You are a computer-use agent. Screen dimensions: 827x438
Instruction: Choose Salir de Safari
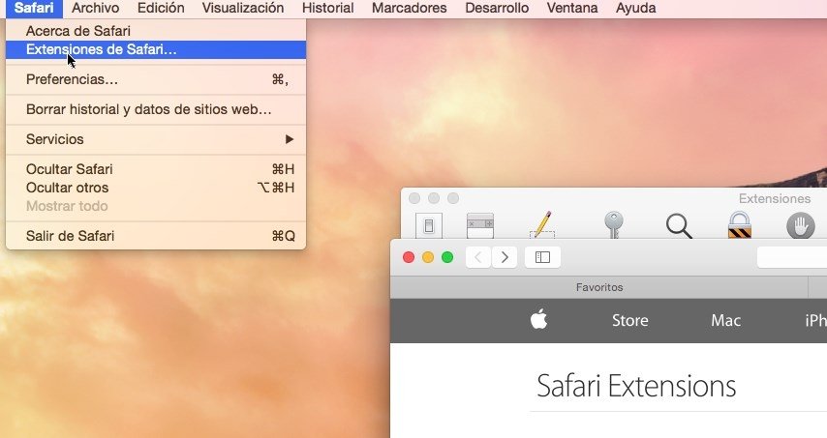(x=156, y=236)
